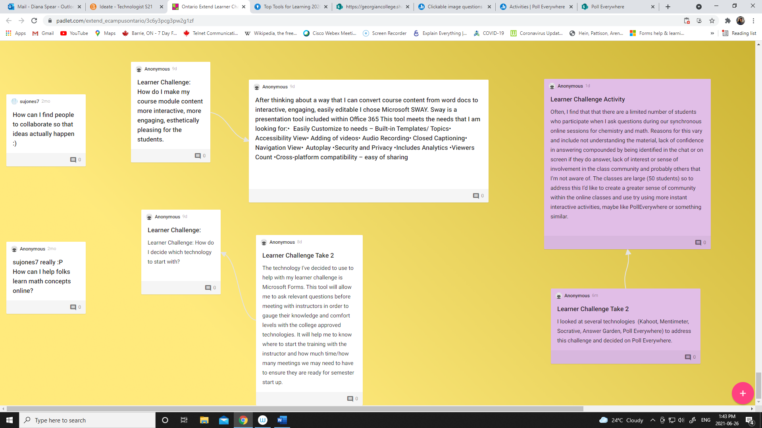Open Reading list
Screen dimensions: 762x428
(739, 33)
